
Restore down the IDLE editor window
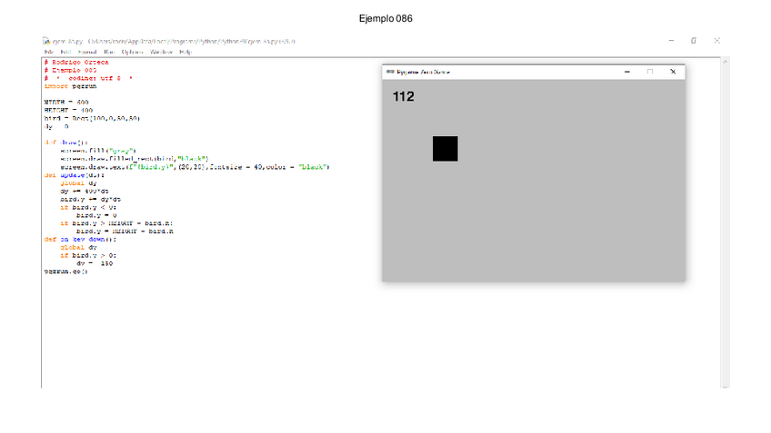pyautogui.click(x=694, y=41)
